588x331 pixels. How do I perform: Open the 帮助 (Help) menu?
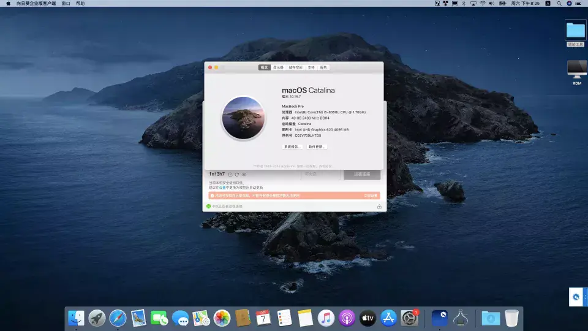tap(80, 4)
